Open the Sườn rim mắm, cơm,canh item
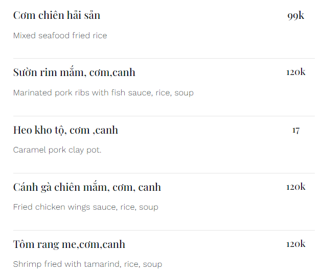The width and height of the screenshot is (322, 276). [74, 72]
